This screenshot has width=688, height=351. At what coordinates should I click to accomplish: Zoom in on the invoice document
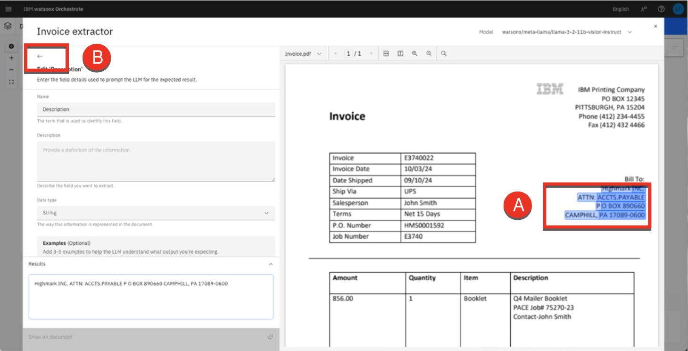[x=414, y=54]
